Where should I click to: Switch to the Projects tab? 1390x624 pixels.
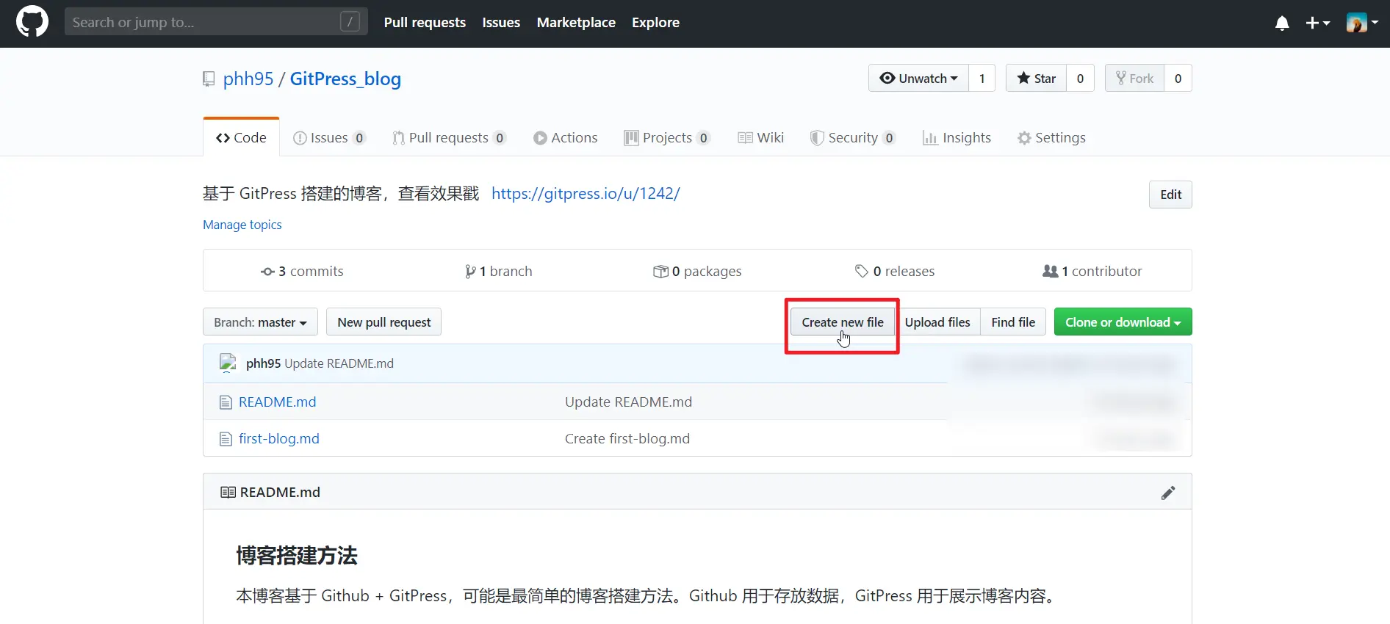(x=667, y=137)
